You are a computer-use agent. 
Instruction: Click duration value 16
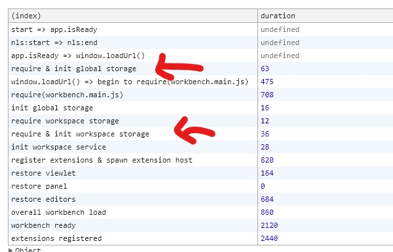pyautogui.click(x=265, y=108)
